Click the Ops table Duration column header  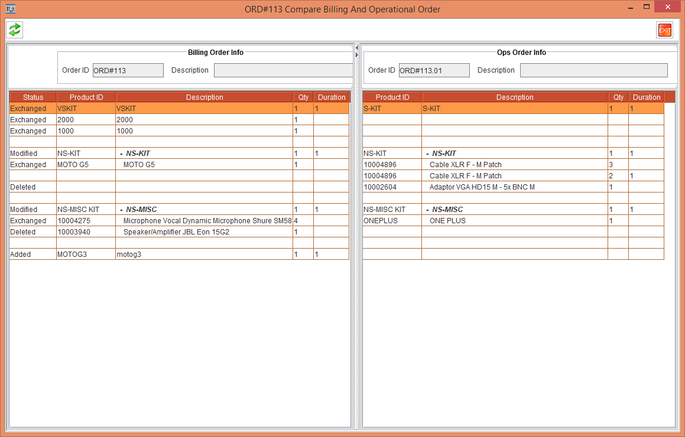[646, 97]
